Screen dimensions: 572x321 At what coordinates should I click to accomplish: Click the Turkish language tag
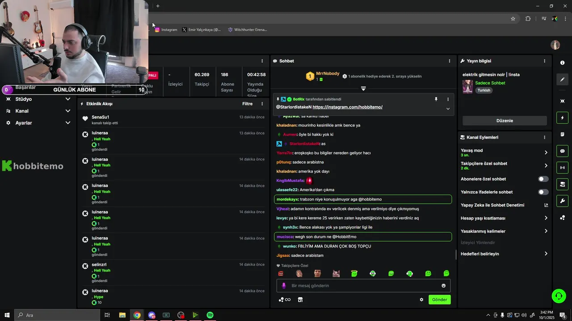click(484, 90)
